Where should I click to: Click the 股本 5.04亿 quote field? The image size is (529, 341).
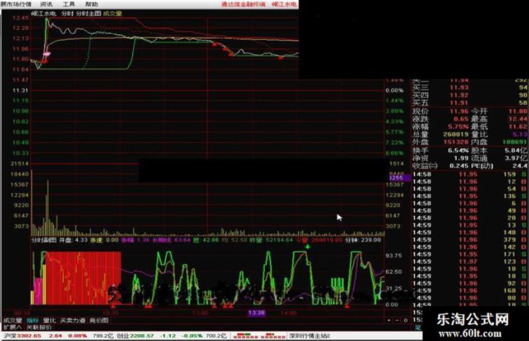tap(499, 151)
